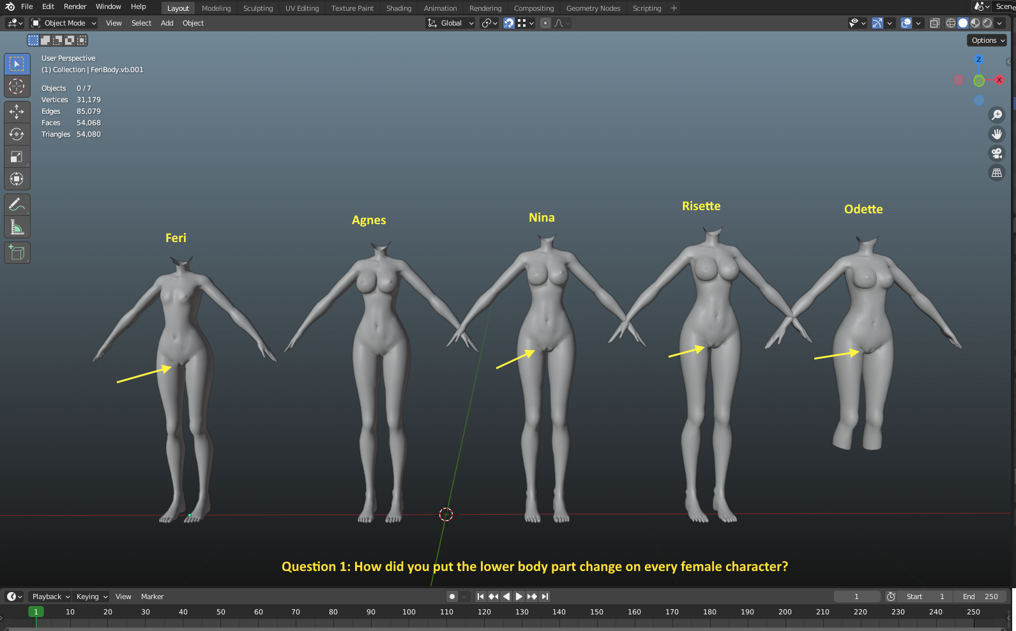Screen dimensions: 1016x631
Task: Toggle show gizmo
Action: pyautogui.click(x=877, y=23)
